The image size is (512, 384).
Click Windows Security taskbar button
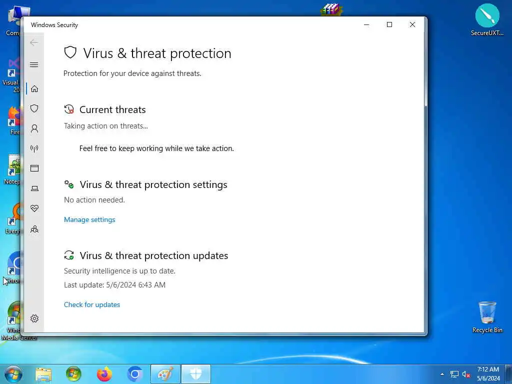196,374
